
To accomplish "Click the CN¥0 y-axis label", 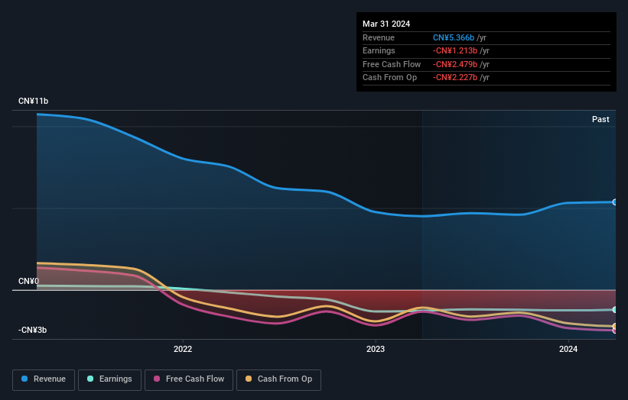I will coord(28,282).
